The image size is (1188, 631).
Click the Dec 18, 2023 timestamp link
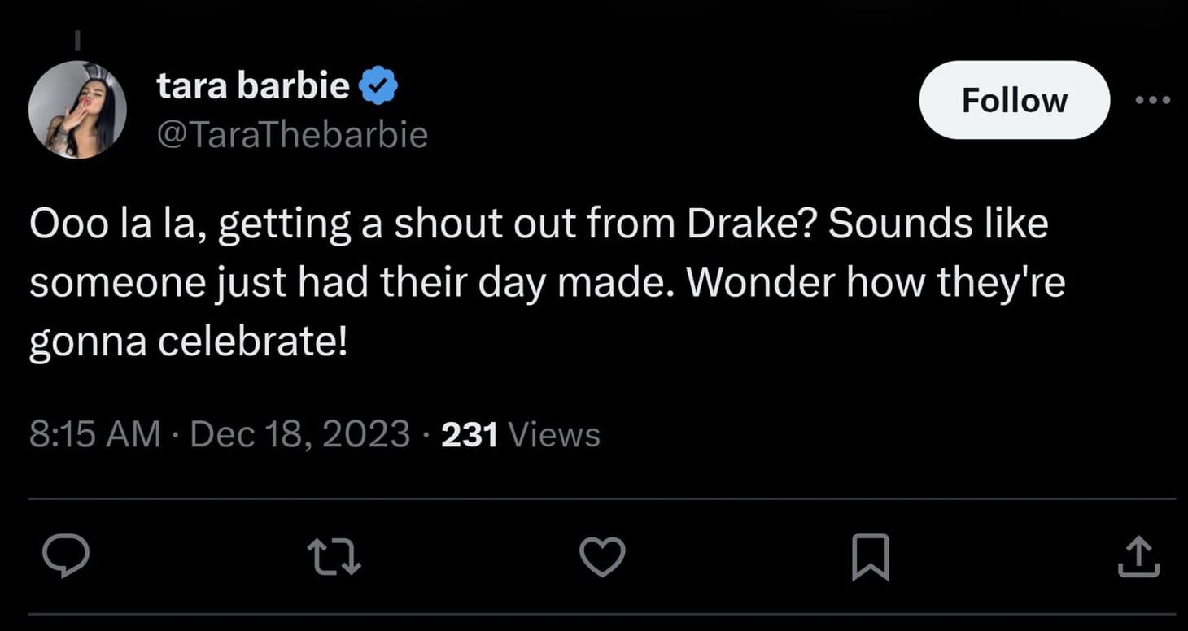[x=299, y=433]
